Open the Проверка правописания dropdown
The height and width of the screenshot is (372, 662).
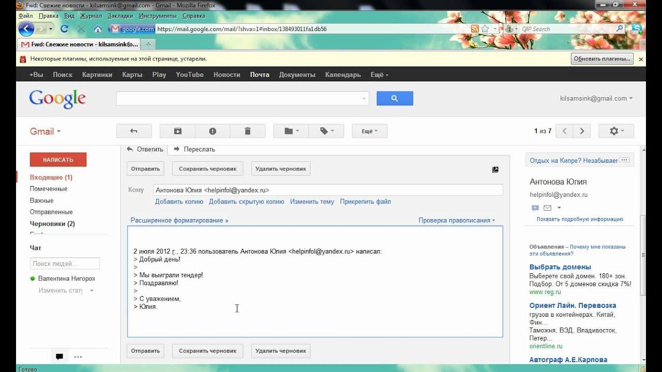(457, 220)
